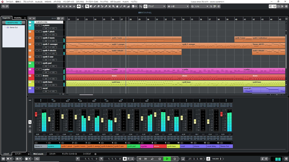Solo the vocal track in track list

tap(40, 88)
